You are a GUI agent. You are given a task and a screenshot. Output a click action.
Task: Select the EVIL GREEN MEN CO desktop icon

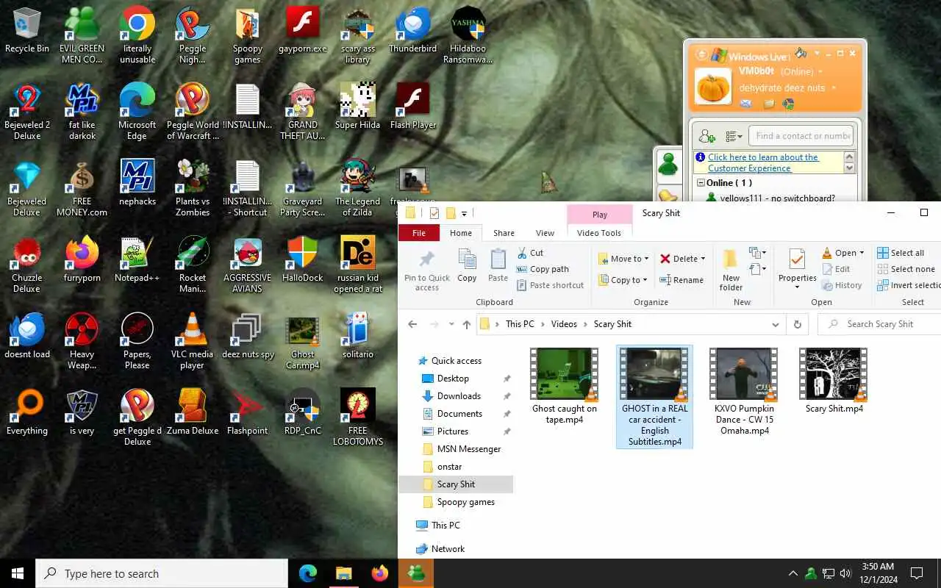pyautogui.click(x=82, y=35)
